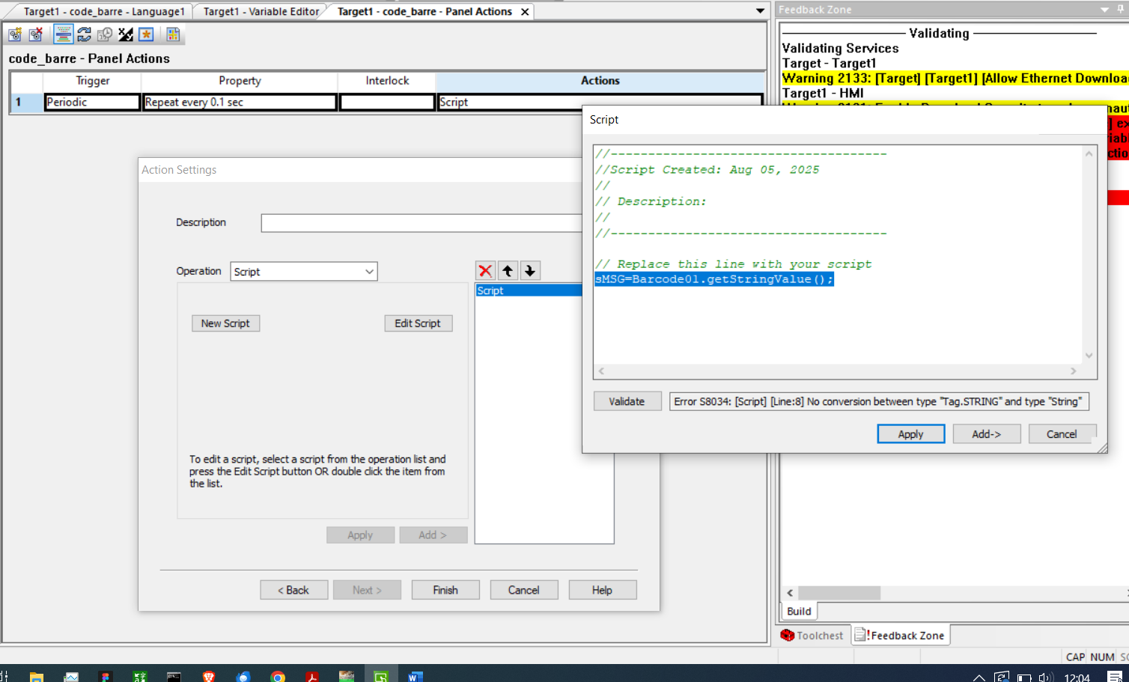Click Cancel in Action Settings wizard
Screen dimensions: 1129x682
523,590
